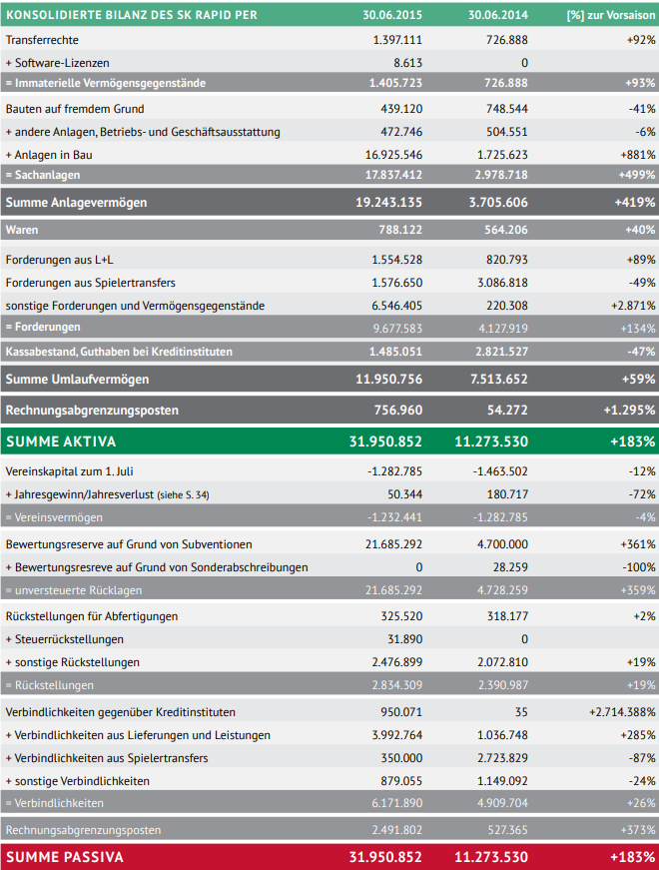Click 'Forderungen aus L+L' label
The height and width of the screenshot is (870, 659).
(x=60, y=260)
